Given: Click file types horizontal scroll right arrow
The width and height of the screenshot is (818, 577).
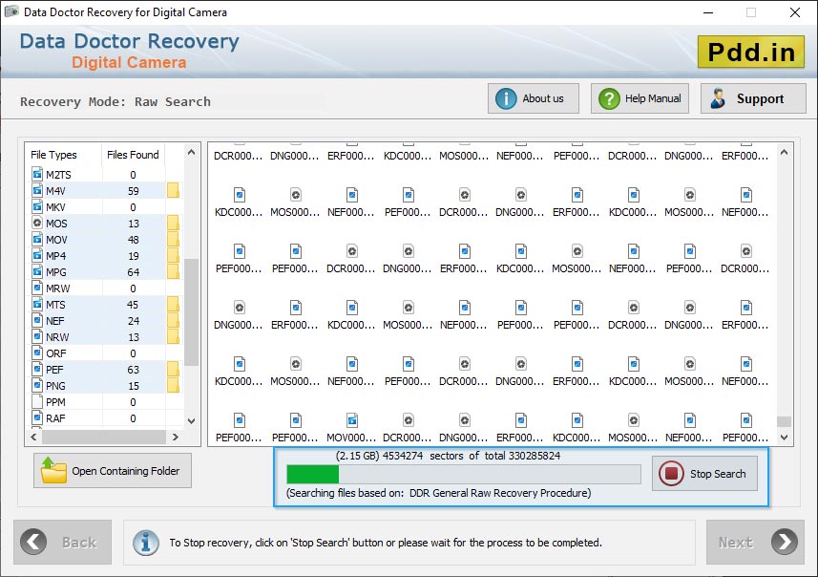Looking at the screenshot, I should pos(176,437).
